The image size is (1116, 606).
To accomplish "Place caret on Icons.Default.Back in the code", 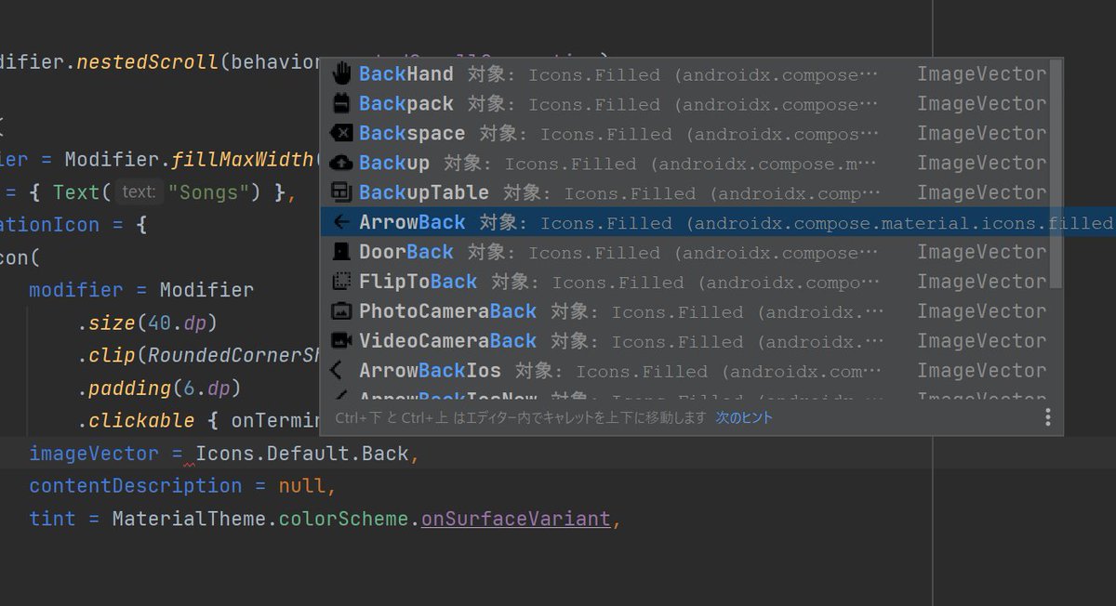I will coord(302,454).
